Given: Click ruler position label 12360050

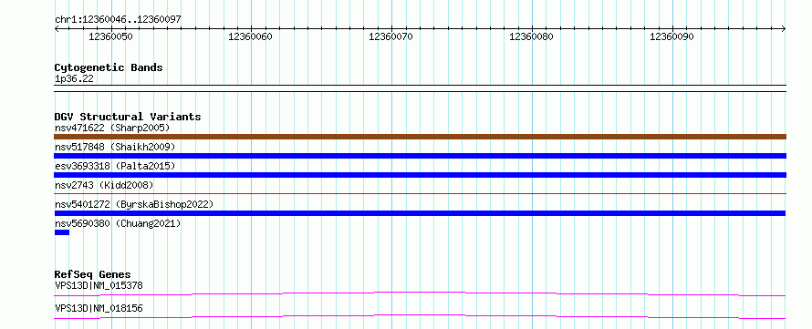Looking at the screenshot, I should (110, 36).
